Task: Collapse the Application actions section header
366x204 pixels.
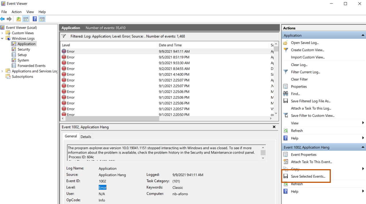Action: [x=363, y=35]
